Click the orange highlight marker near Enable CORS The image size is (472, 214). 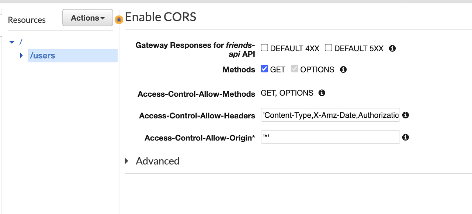click(118, 19)
